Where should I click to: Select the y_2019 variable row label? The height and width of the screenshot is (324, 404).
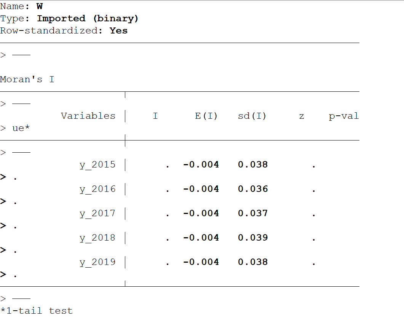click(x=97, y=262)
